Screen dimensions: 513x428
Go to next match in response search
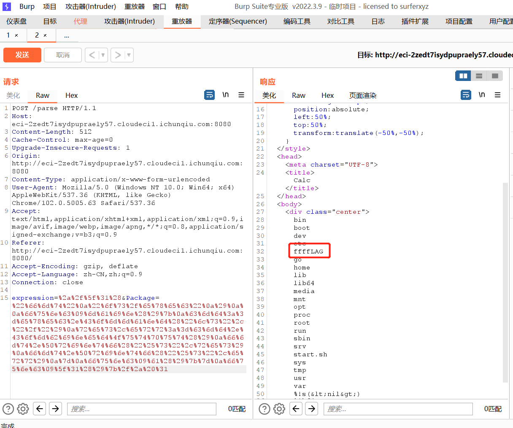pos(312,409)
